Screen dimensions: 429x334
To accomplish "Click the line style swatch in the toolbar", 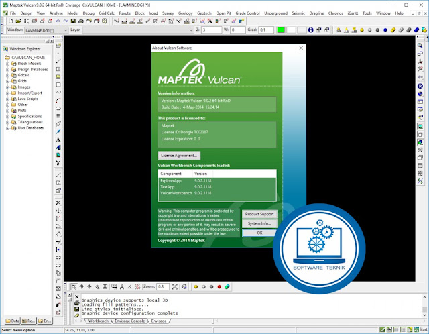I will pyautogui.click(x=302, y=30).
